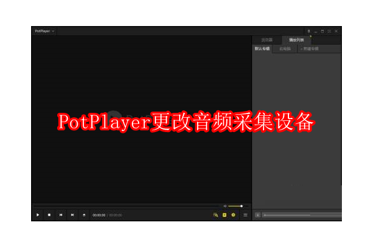Click the yellow square capture icon
Screen dimensions: 373x248
pyautogui.click(x=224, y=215)
